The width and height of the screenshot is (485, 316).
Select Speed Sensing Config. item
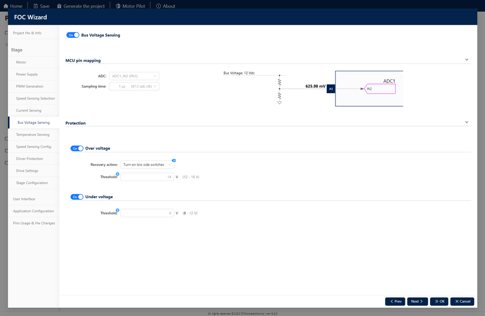pos(33,147)
